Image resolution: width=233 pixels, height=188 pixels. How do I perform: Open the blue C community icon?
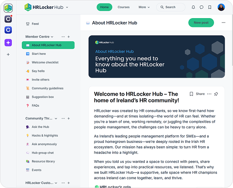[8, 30]
